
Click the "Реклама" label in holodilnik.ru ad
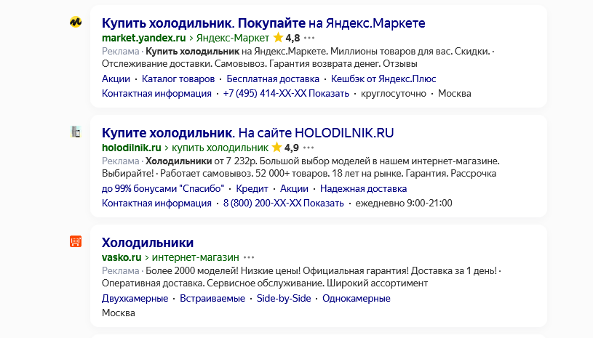(121, 161)
